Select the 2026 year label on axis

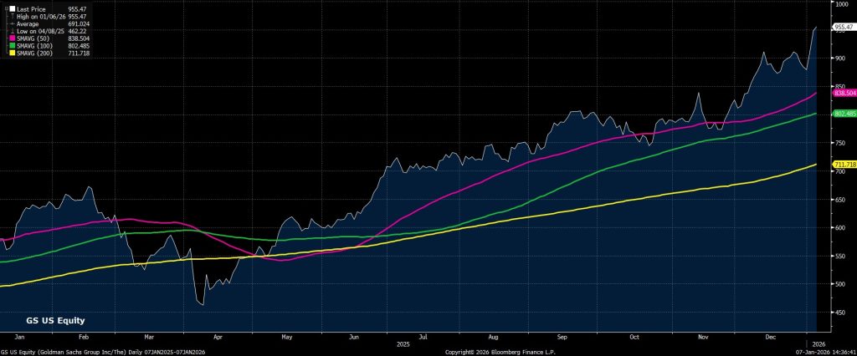coord(819,343)
